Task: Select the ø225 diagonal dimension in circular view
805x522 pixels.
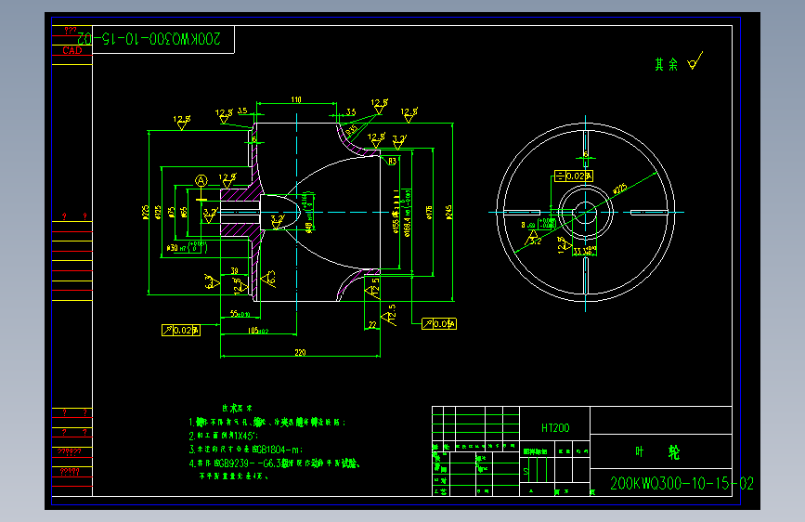Action: tap(620, 189)
